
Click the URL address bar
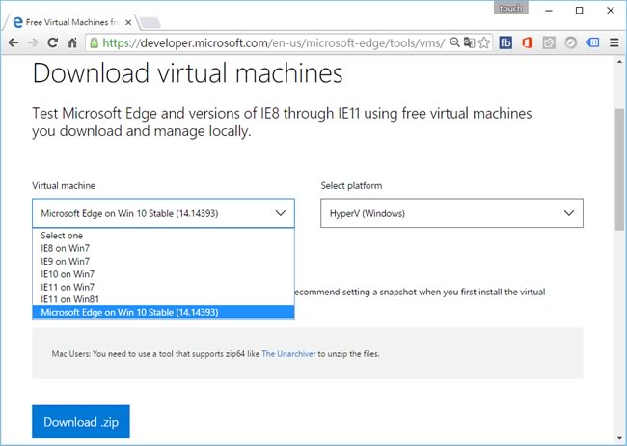pyautogui.click(x=270, y=42)
